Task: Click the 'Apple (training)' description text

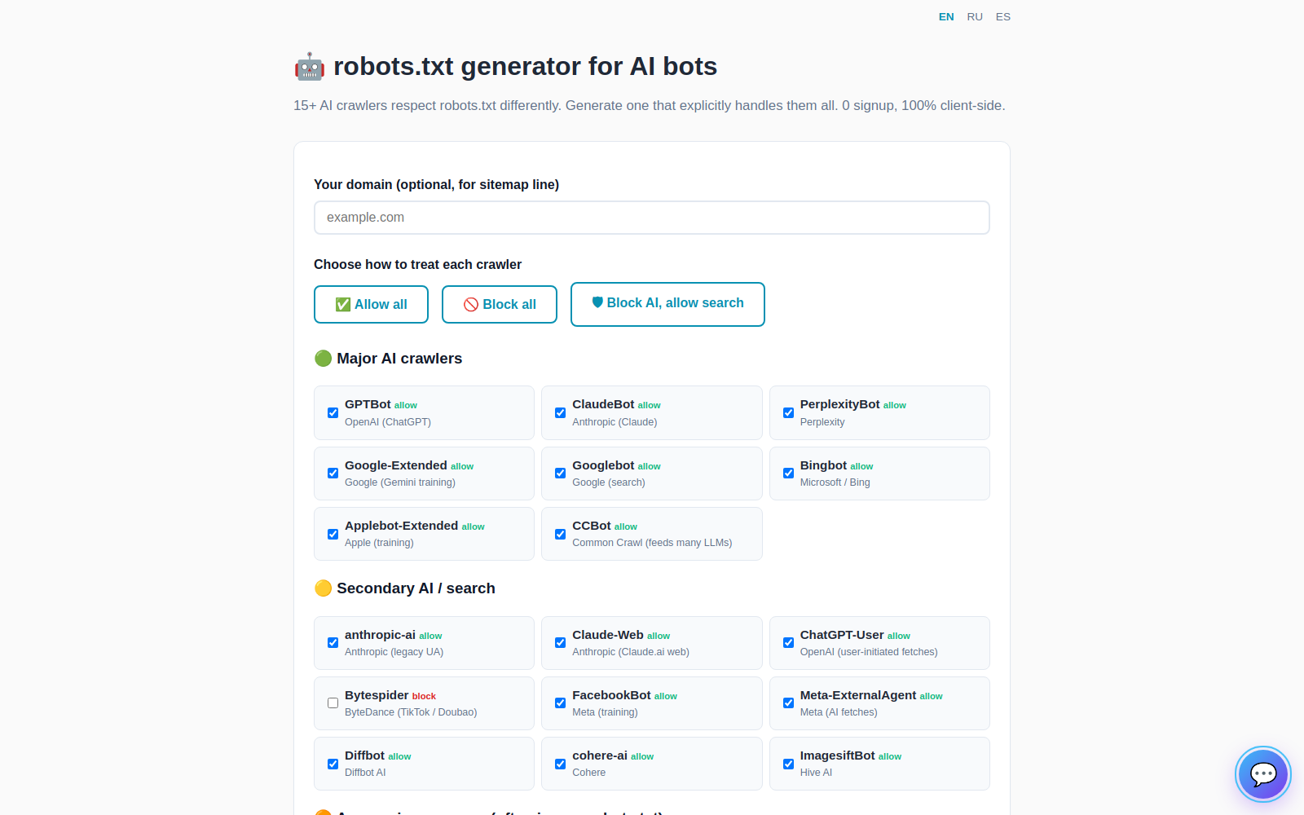Action: pos(379,543)
